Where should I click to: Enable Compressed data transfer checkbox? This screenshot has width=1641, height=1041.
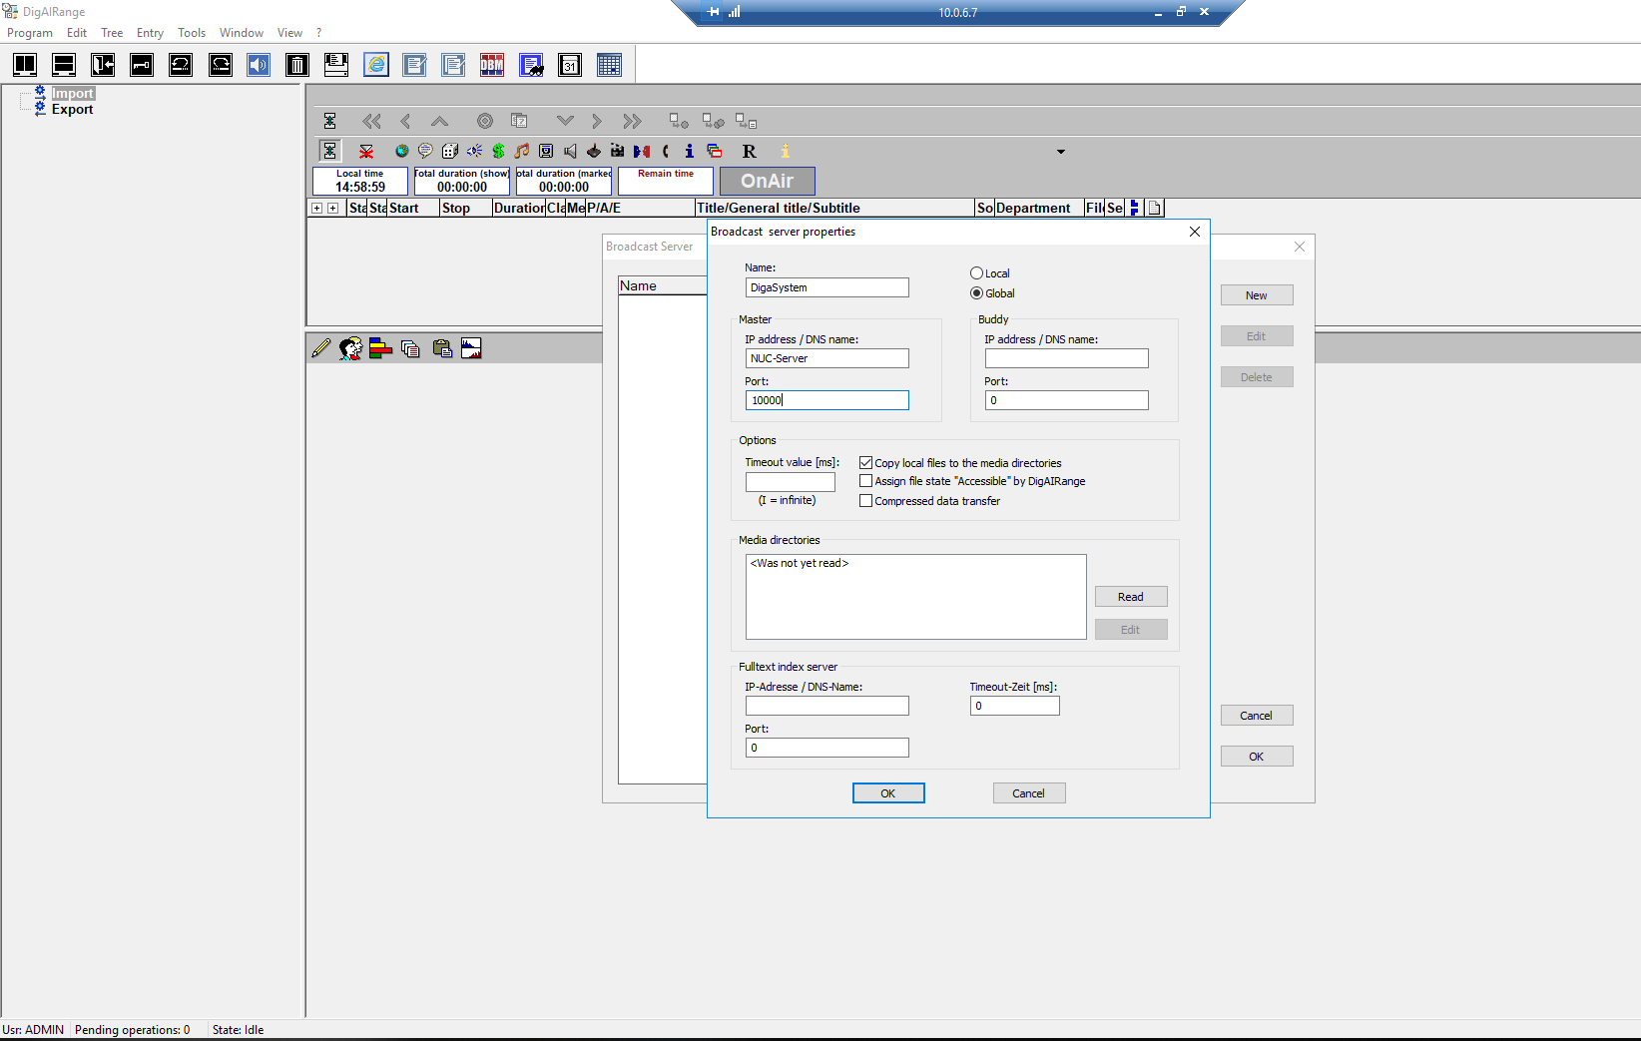click(865, 501)
